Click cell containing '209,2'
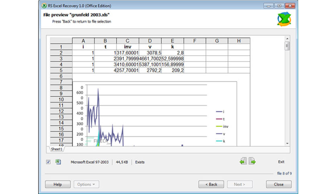The width and height of the screenshot is (336, 194). pyautogui.click(x=172, y=70)
